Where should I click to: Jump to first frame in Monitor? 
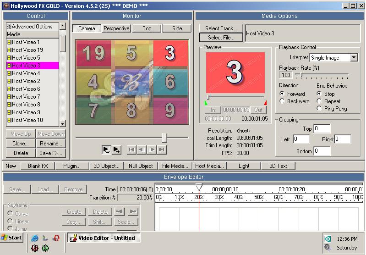click(x=131, y=150)
